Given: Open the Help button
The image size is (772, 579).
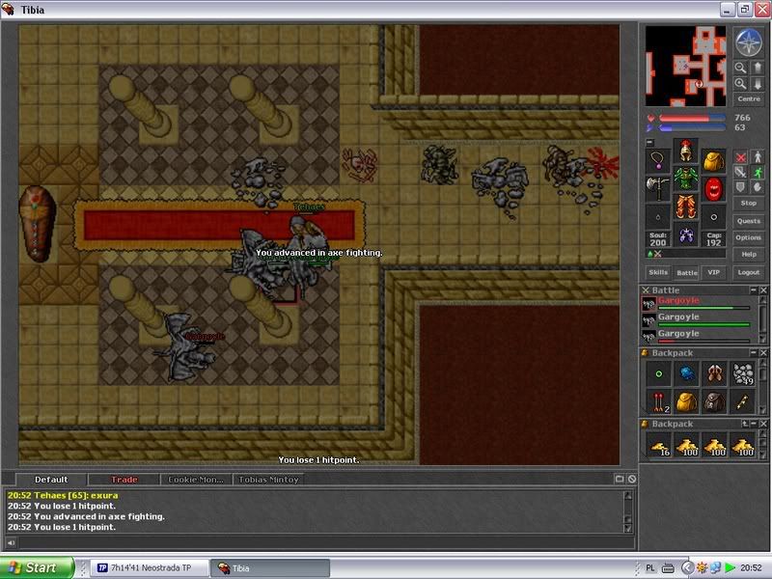Looking at the screenshot, I should (x=749, y=255).
